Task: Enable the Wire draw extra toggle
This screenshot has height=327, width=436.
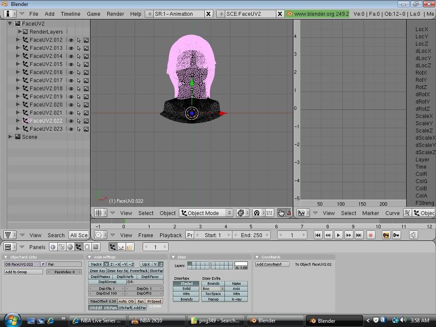Action: point(236,294)
